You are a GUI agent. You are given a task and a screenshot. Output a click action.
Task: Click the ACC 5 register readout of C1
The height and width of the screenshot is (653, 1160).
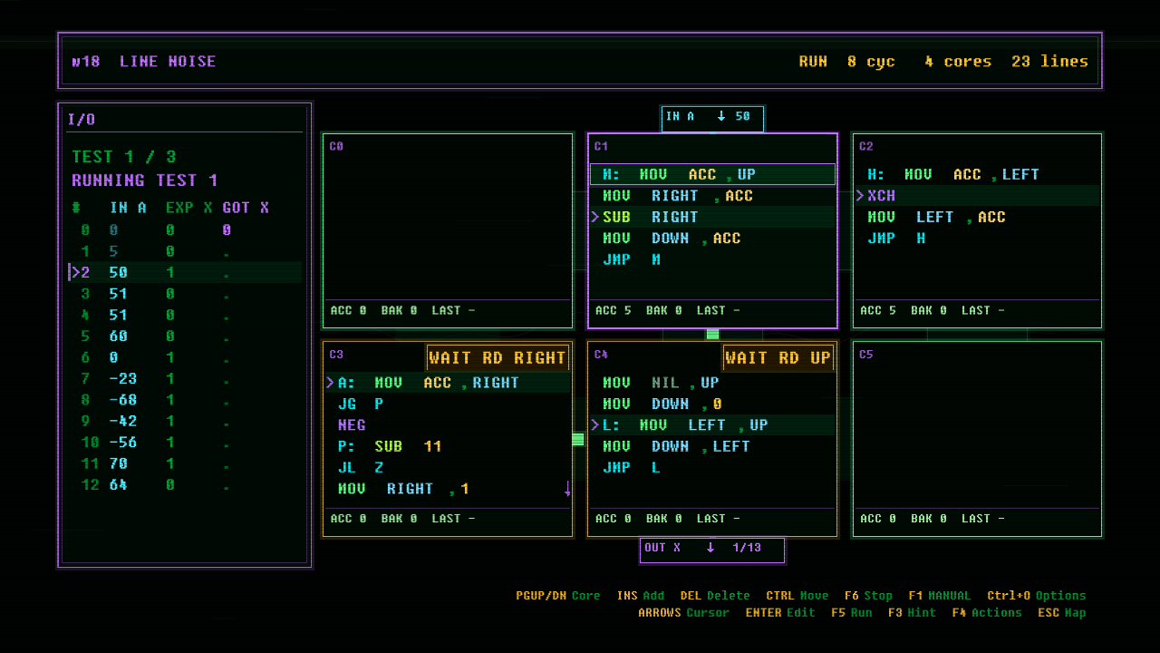[614, 310]
